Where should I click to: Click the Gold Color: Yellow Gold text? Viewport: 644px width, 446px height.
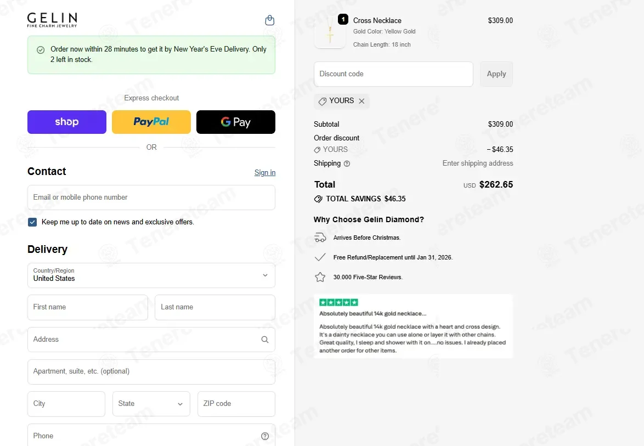[x=385, y=32]
